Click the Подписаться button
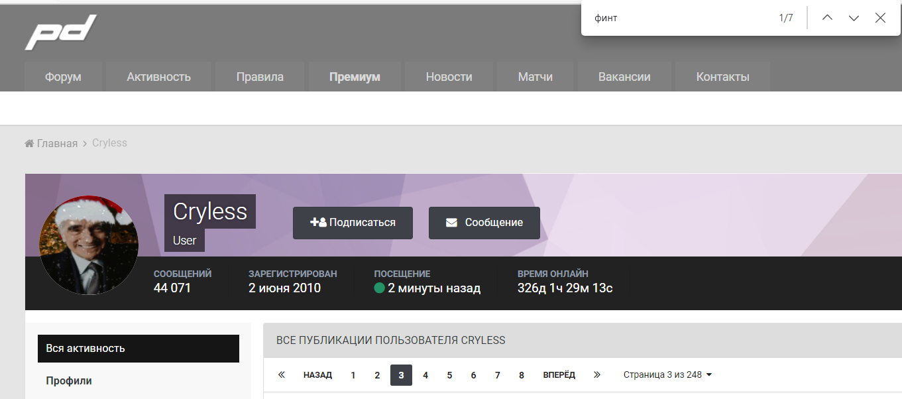 tap(353, 223)
